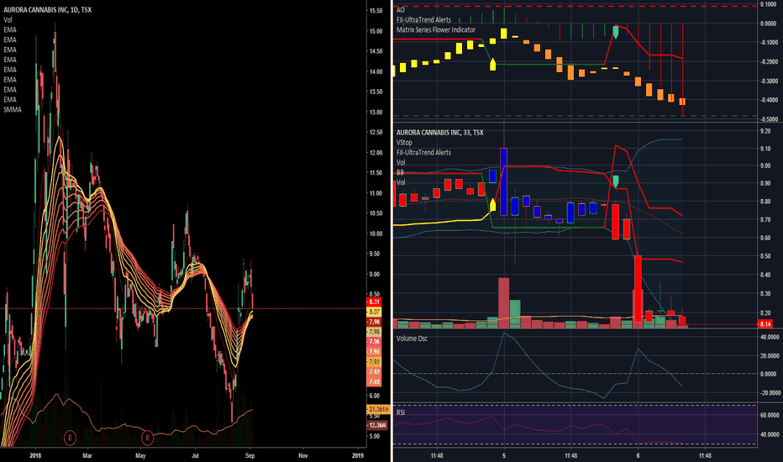Click day 6 label on intraday time axis
Screen dimensions: 783x462
(x=638, y=455)
